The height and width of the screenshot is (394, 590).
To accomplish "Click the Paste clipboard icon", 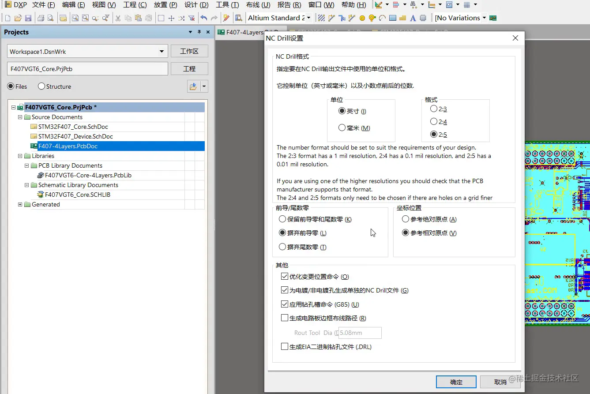I will (x=138, y=18).
